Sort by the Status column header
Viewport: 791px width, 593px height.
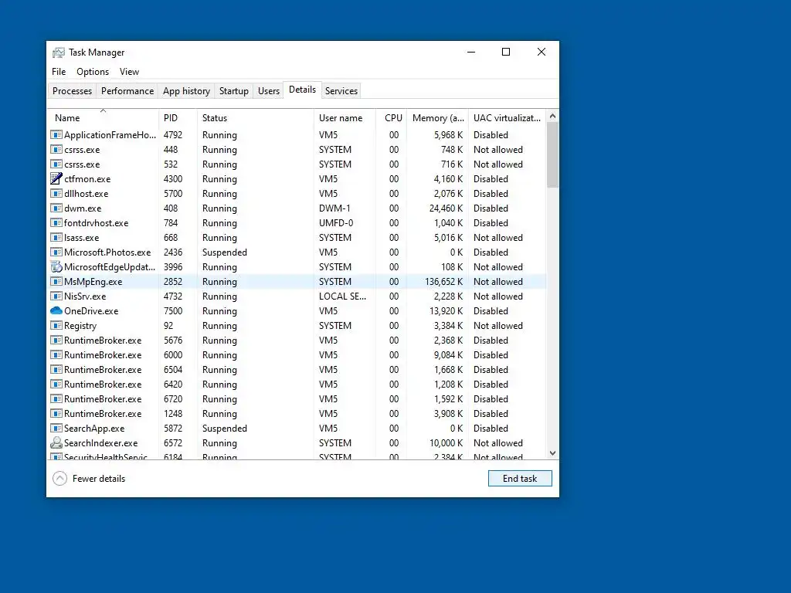255,117
